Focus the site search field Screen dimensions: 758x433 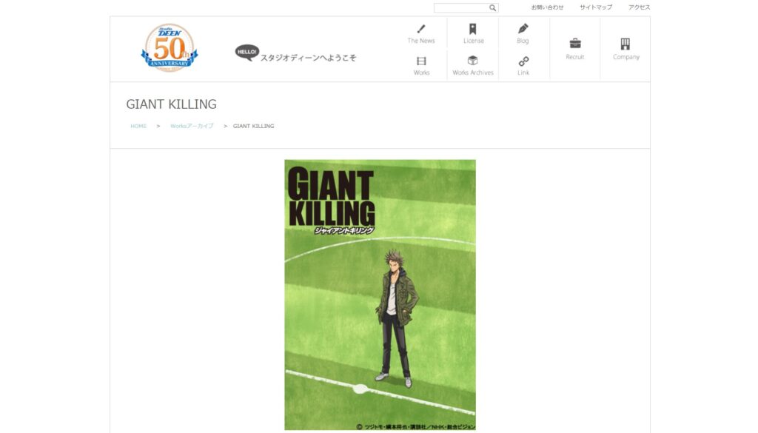(x=462, y=7)
